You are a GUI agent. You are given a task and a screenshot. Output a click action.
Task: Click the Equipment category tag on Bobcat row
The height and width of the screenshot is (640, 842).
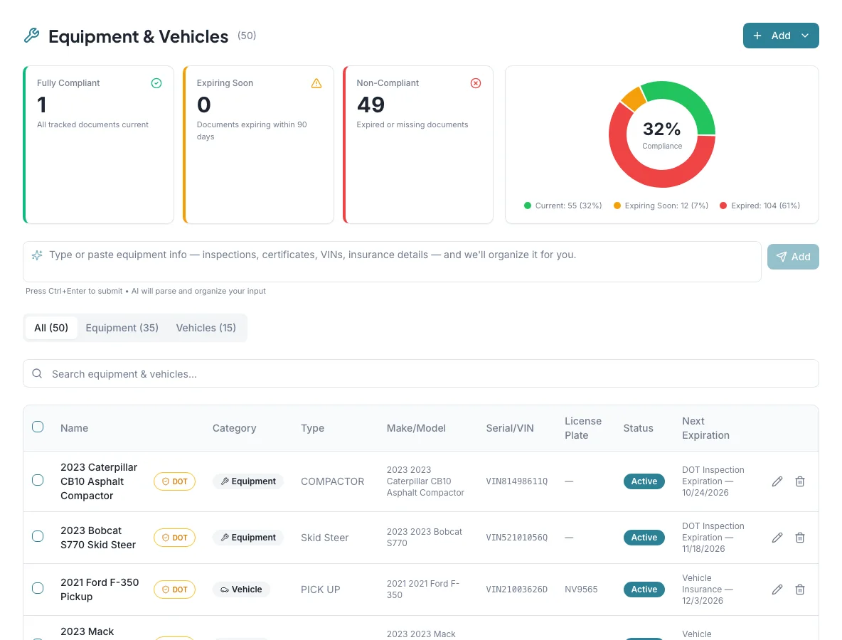coord(248,538)
